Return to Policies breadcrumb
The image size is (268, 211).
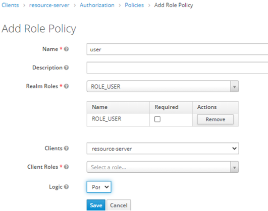click(134, 5)
